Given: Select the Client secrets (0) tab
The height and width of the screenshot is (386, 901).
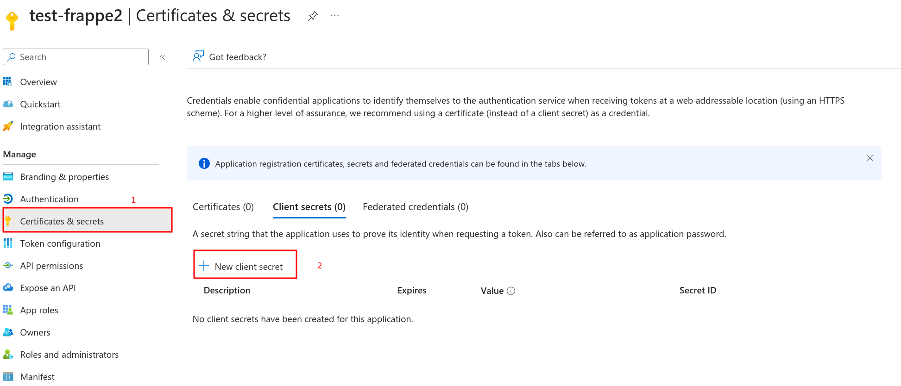Looking at the screenshot, I should (309, 207).
